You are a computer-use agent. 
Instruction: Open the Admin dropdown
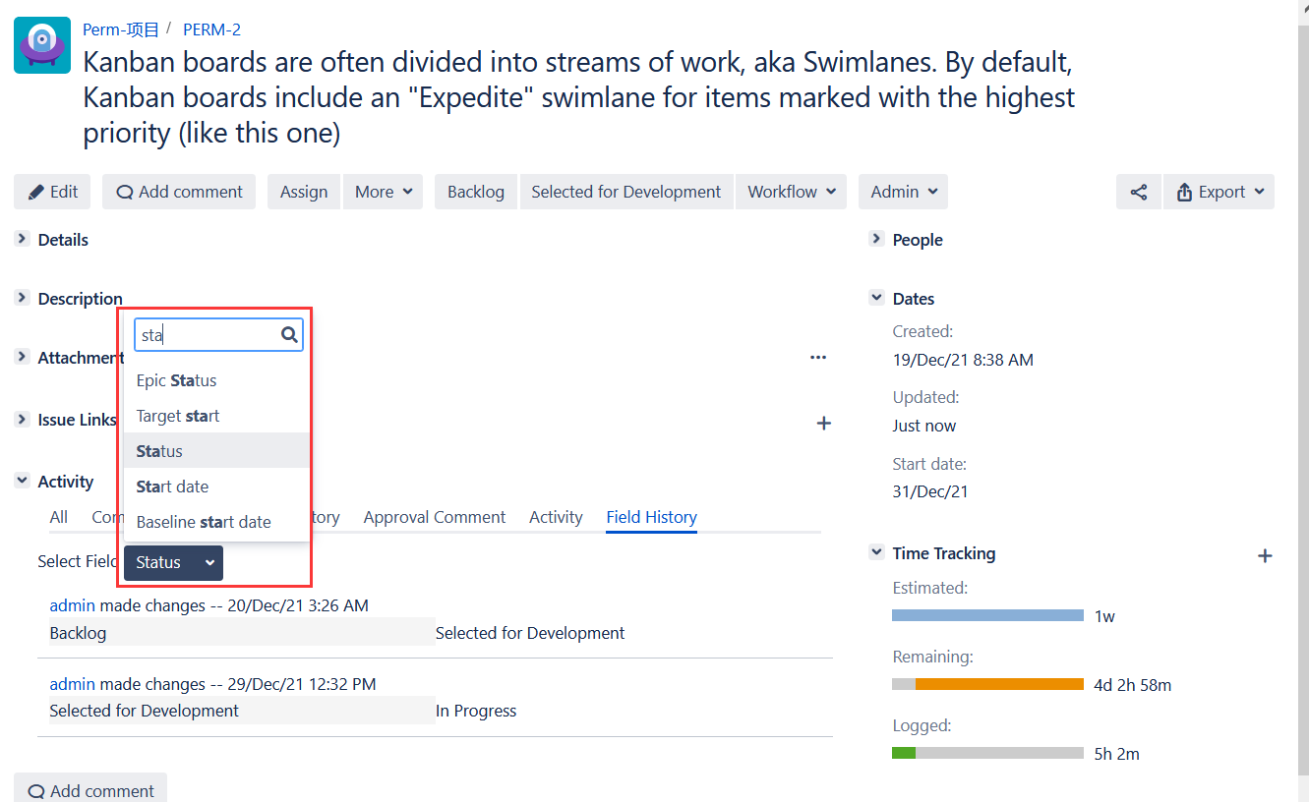click(x=903, y=192)
